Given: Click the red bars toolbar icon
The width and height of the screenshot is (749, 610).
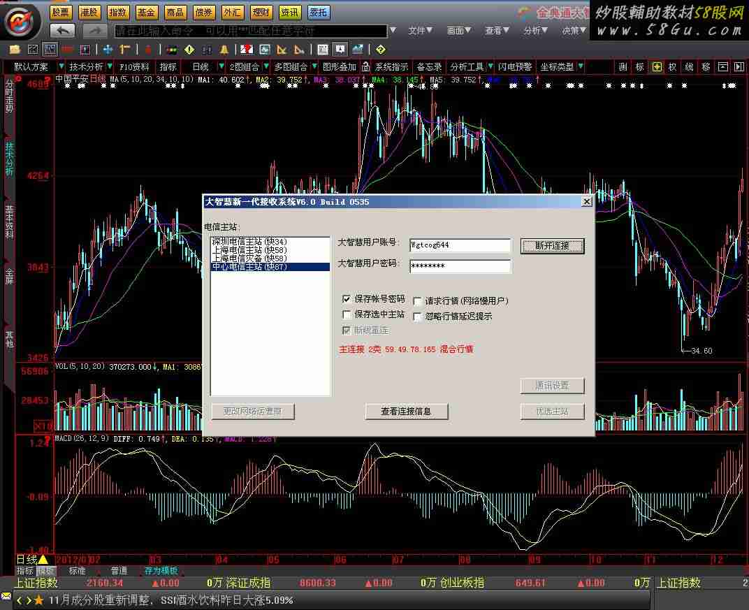Looking at the screenshot, I should point(67,49).
